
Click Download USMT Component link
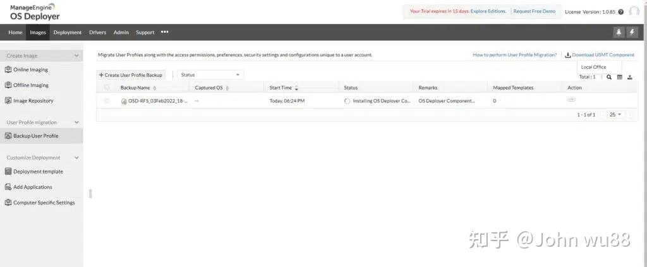click(x=603, y=55)
